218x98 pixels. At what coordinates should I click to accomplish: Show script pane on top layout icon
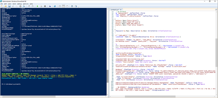pyautogui.click(x=60, y=6)
